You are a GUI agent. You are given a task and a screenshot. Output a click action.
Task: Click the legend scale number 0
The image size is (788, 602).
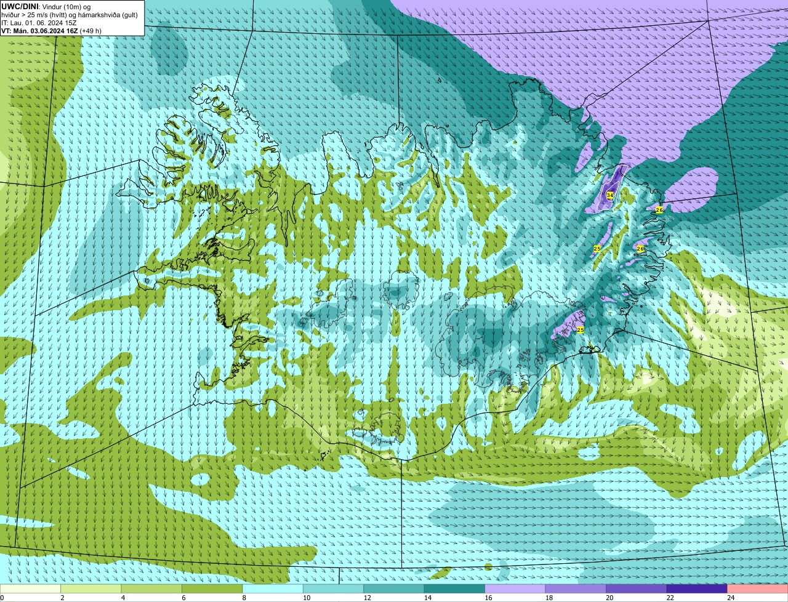2,598
